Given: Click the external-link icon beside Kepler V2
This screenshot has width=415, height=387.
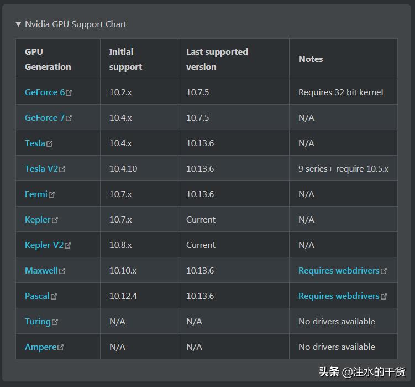Looking at the screenshot, I should pyautogui.click(x=68, y=246).
